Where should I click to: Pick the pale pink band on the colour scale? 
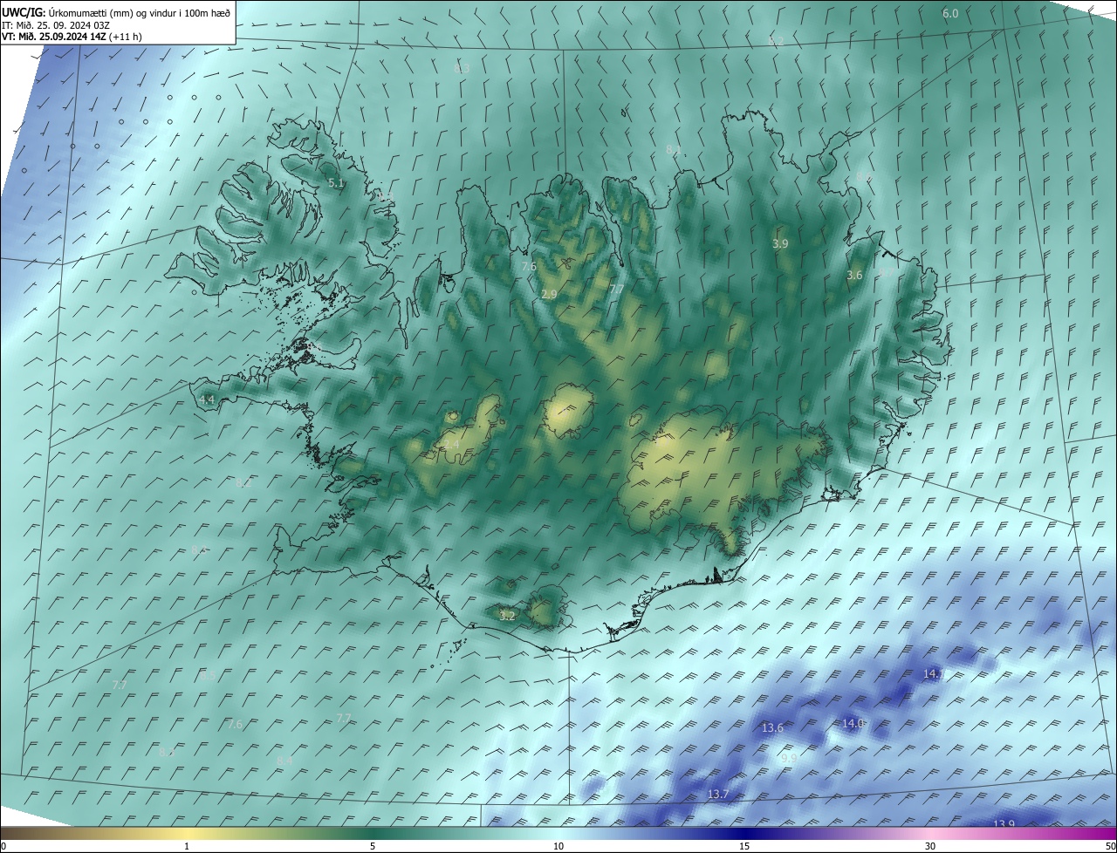point(930,833)
